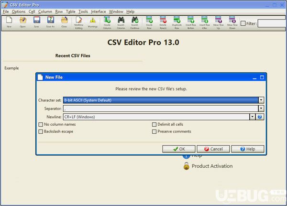
Task: Open the Window menu
Action: coord(116,11)
